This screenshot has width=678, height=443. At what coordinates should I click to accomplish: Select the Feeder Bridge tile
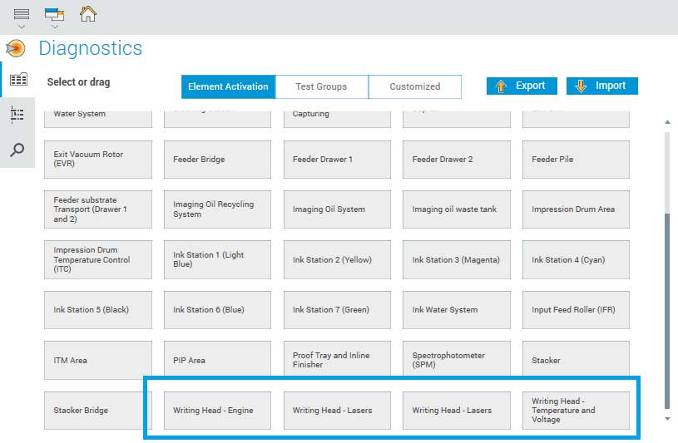(x=217, y=159)
